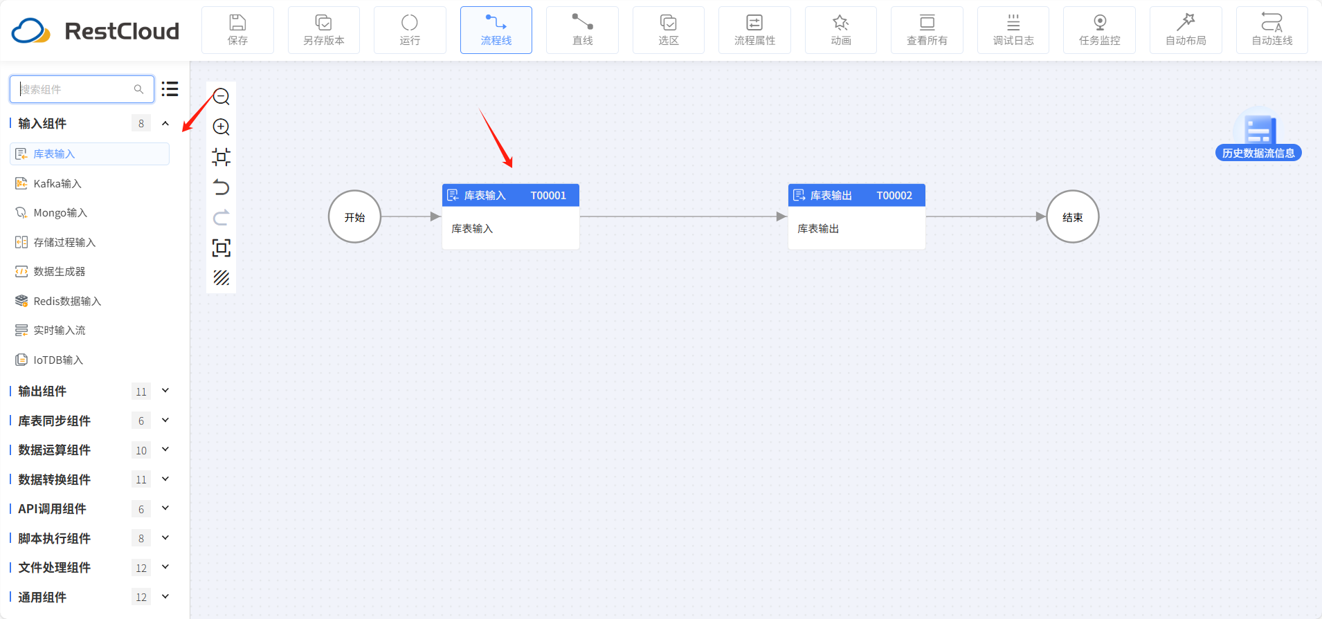This screenshot has height=619, width=1322.
Task: Expand the 数据运算组件 category
Action: coord(165,450)
